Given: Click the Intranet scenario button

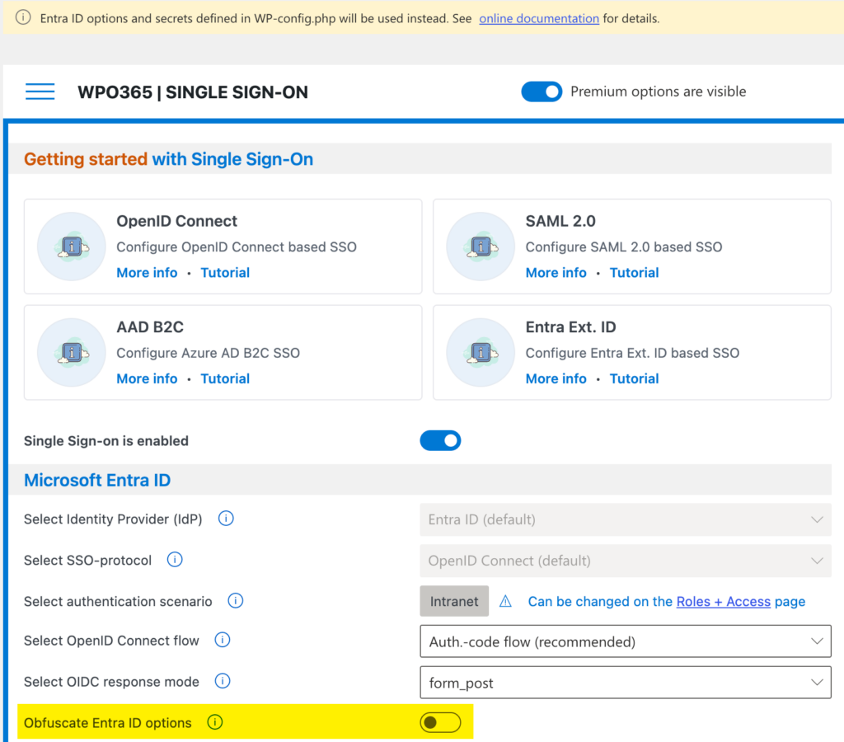Looking at the screenshot, I should [454, 601].
